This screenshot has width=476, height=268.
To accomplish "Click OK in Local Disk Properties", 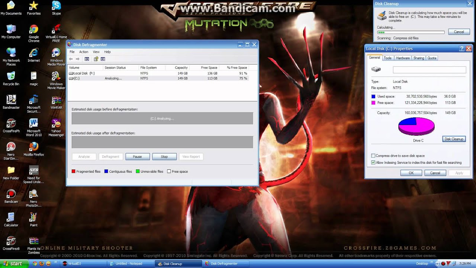I will pyautogui.click(x=411, y=173).
